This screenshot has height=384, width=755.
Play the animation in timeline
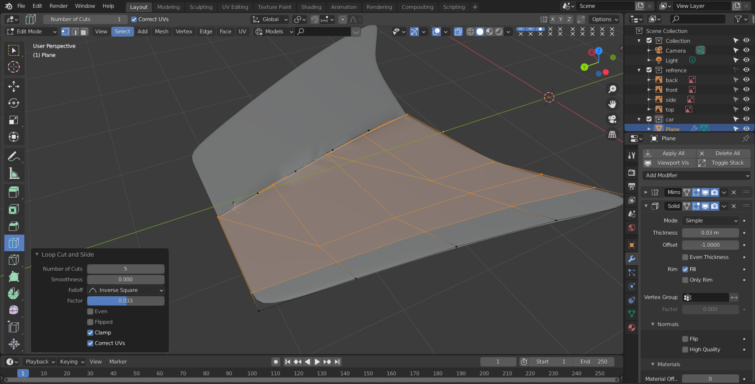click(317, 362)
